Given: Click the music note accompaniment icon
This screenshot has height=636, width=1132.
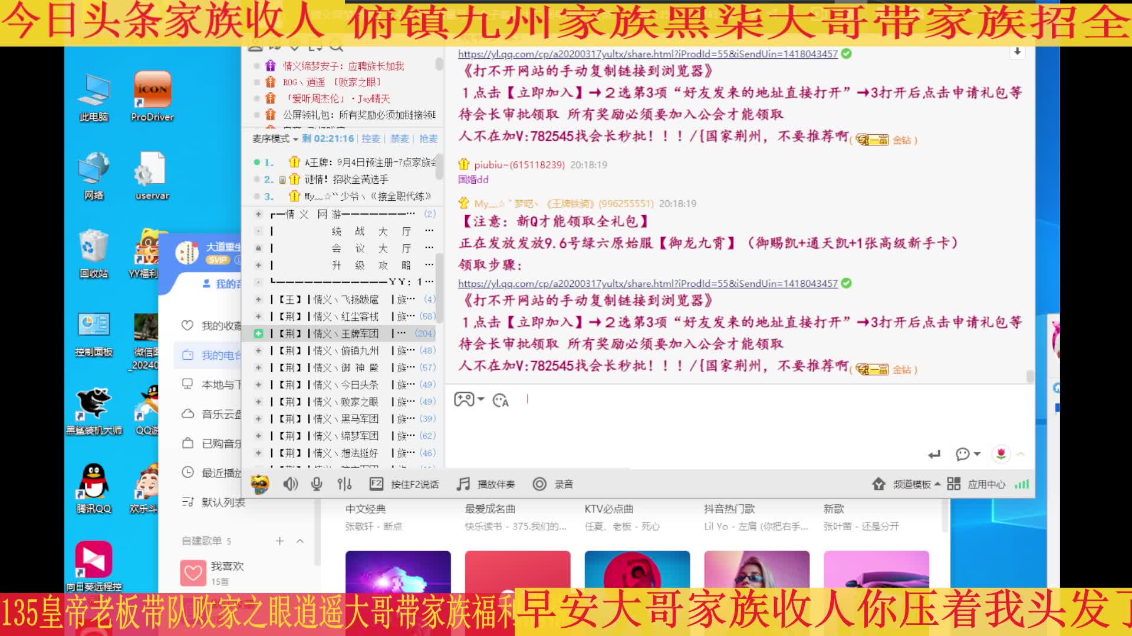Looking at the screenshot, I should click(x=463, y=484).
